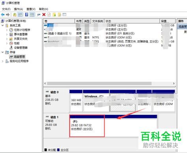Viewport: 187px width, 153px height.
Task: Expand the 性能 node arrow
Action: (7, 43)
